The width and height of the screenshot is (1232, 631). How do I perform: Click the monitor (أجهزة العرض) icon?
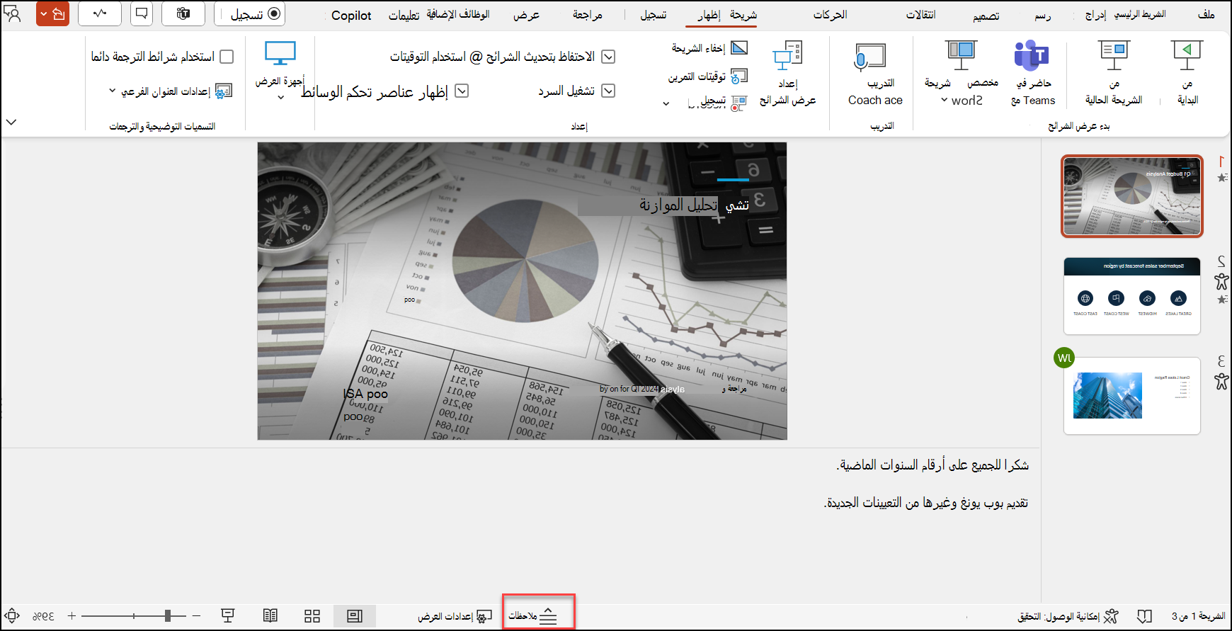[280, 54]
